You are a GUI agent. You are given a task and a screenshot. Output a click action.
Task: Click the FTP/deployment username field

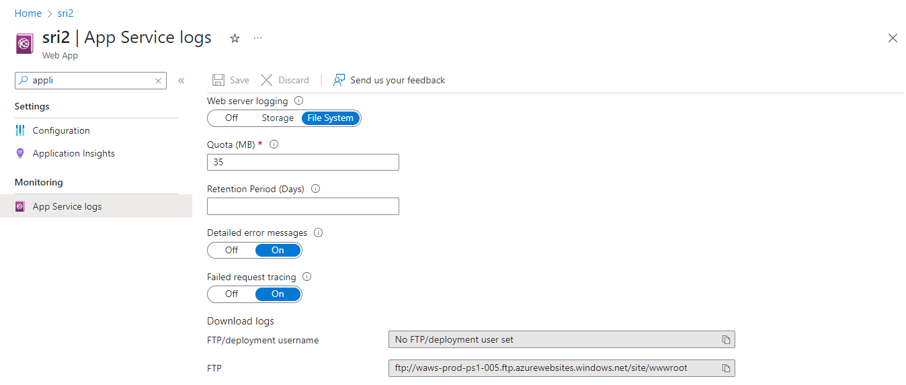[x=562, y=340]
